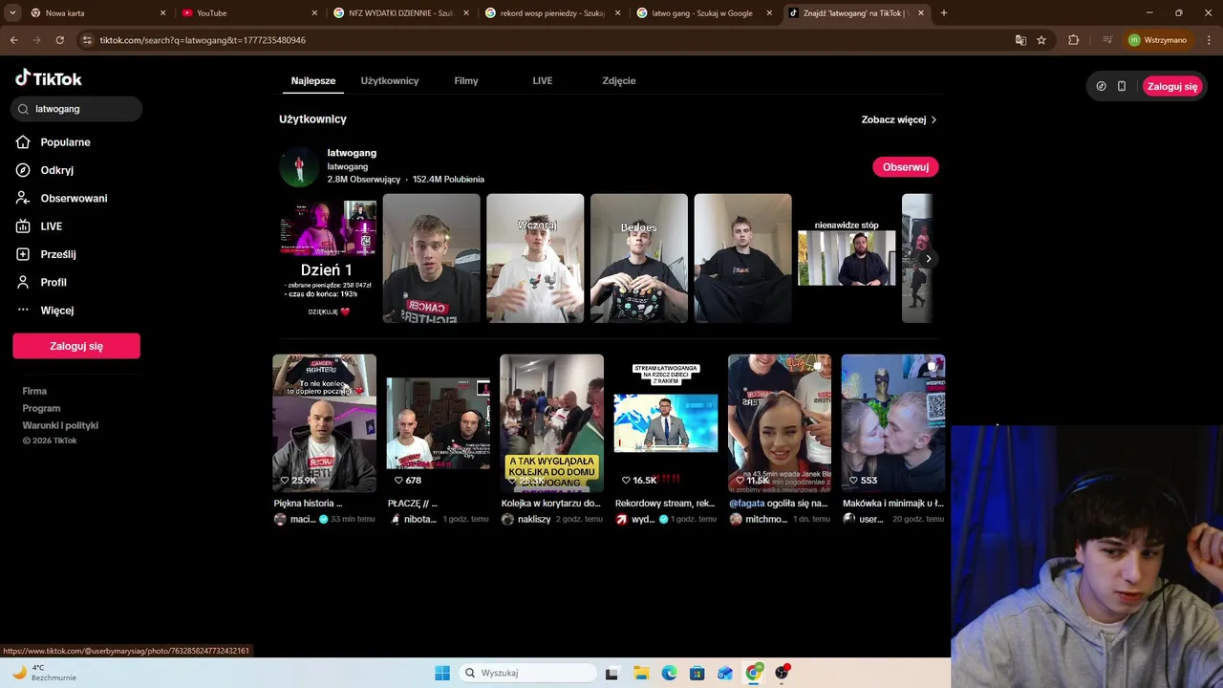Open the Piękna historia video with 25.9K likes
1223x688 pixels.
click(324, 423)
